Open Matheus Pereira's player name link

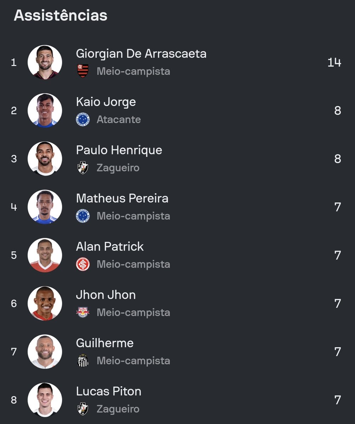click(122, 198)
